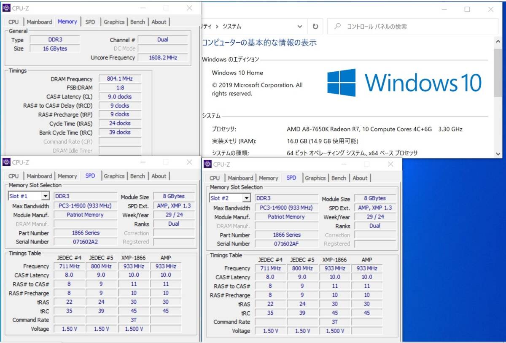Click the Control Panel scrollbar up arrow
Screen dimensions: 506x343
(x=498, y=41)
